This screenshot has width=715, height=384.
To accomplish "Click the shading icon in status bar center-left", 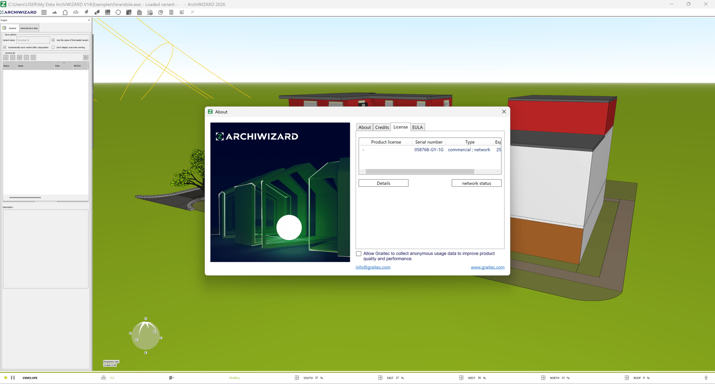I will (x=172, y=378).
